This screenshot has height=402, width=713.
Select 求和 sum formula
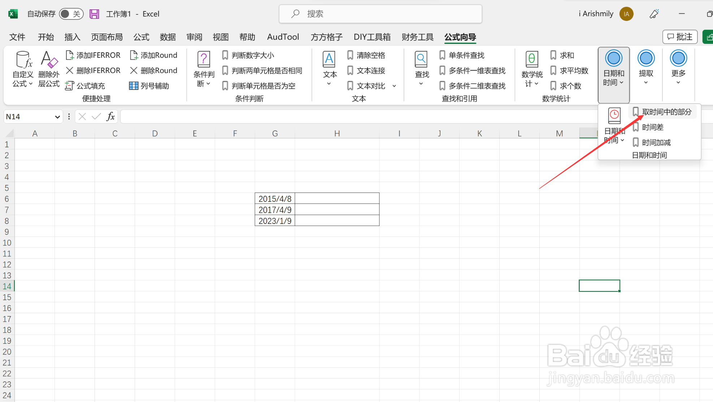coord(562,55)
